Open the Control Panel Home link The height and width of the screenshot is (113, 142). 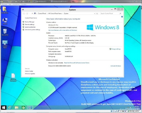[x=31, y=18]
